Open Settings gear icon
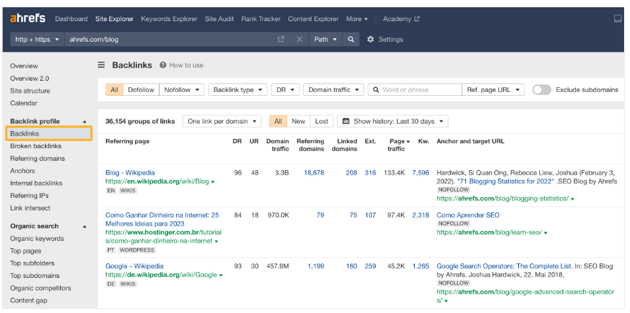Viewport: 630px width, 313px height. (x=371, y=40)
